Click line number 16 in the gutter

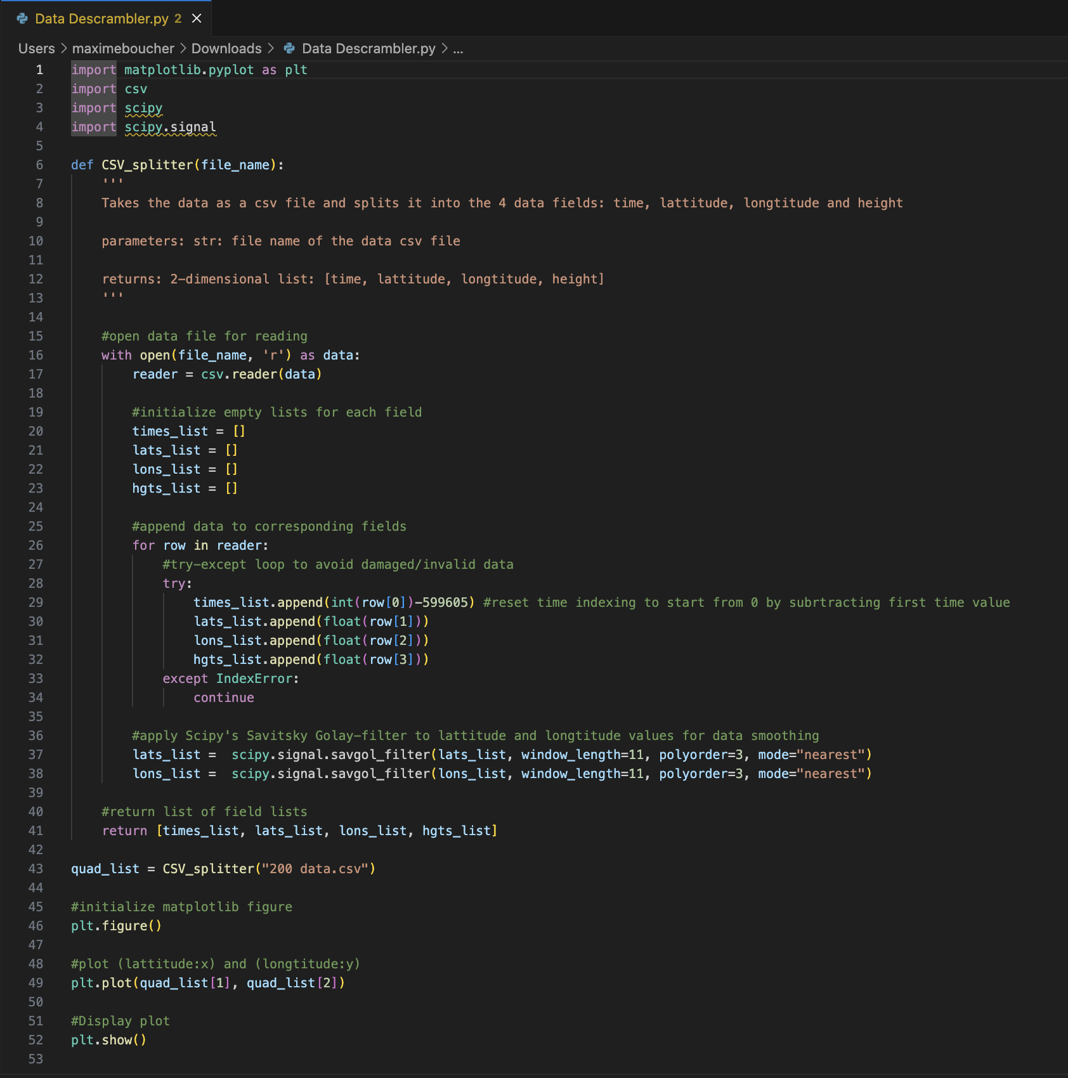(36, 355)
